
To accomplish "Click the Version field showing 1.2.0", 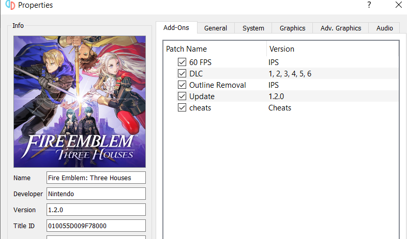I will point(96,210).
